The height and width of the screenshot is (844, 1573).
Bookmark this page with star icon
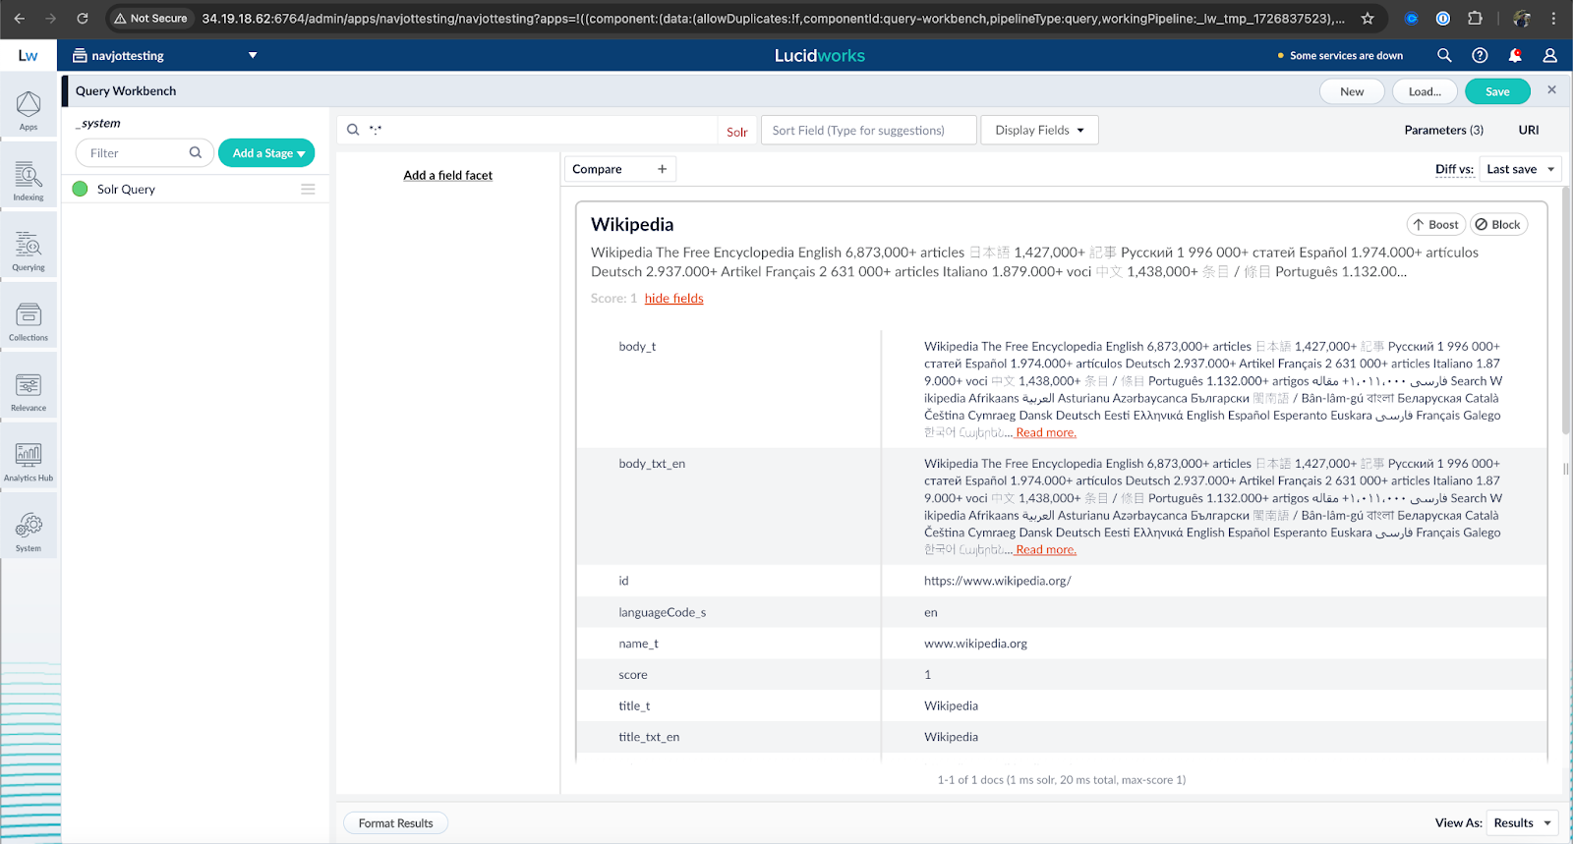pyautogui.click(x=1368, y=18)
